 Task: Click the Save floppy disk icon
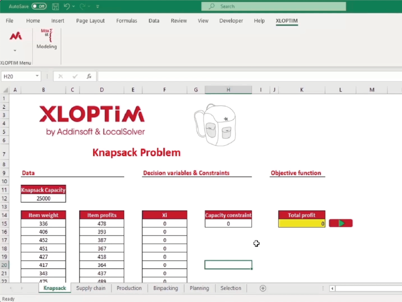pos(55,7)
